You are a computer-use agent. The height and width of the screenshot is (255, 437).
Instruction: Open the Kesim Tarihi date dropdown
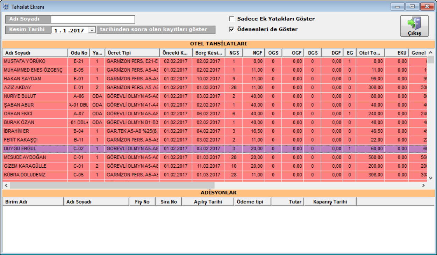click(x=92, y=30)
